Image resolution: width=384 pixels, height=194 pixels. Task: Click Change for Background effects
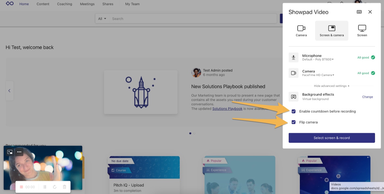click(367, 97)
